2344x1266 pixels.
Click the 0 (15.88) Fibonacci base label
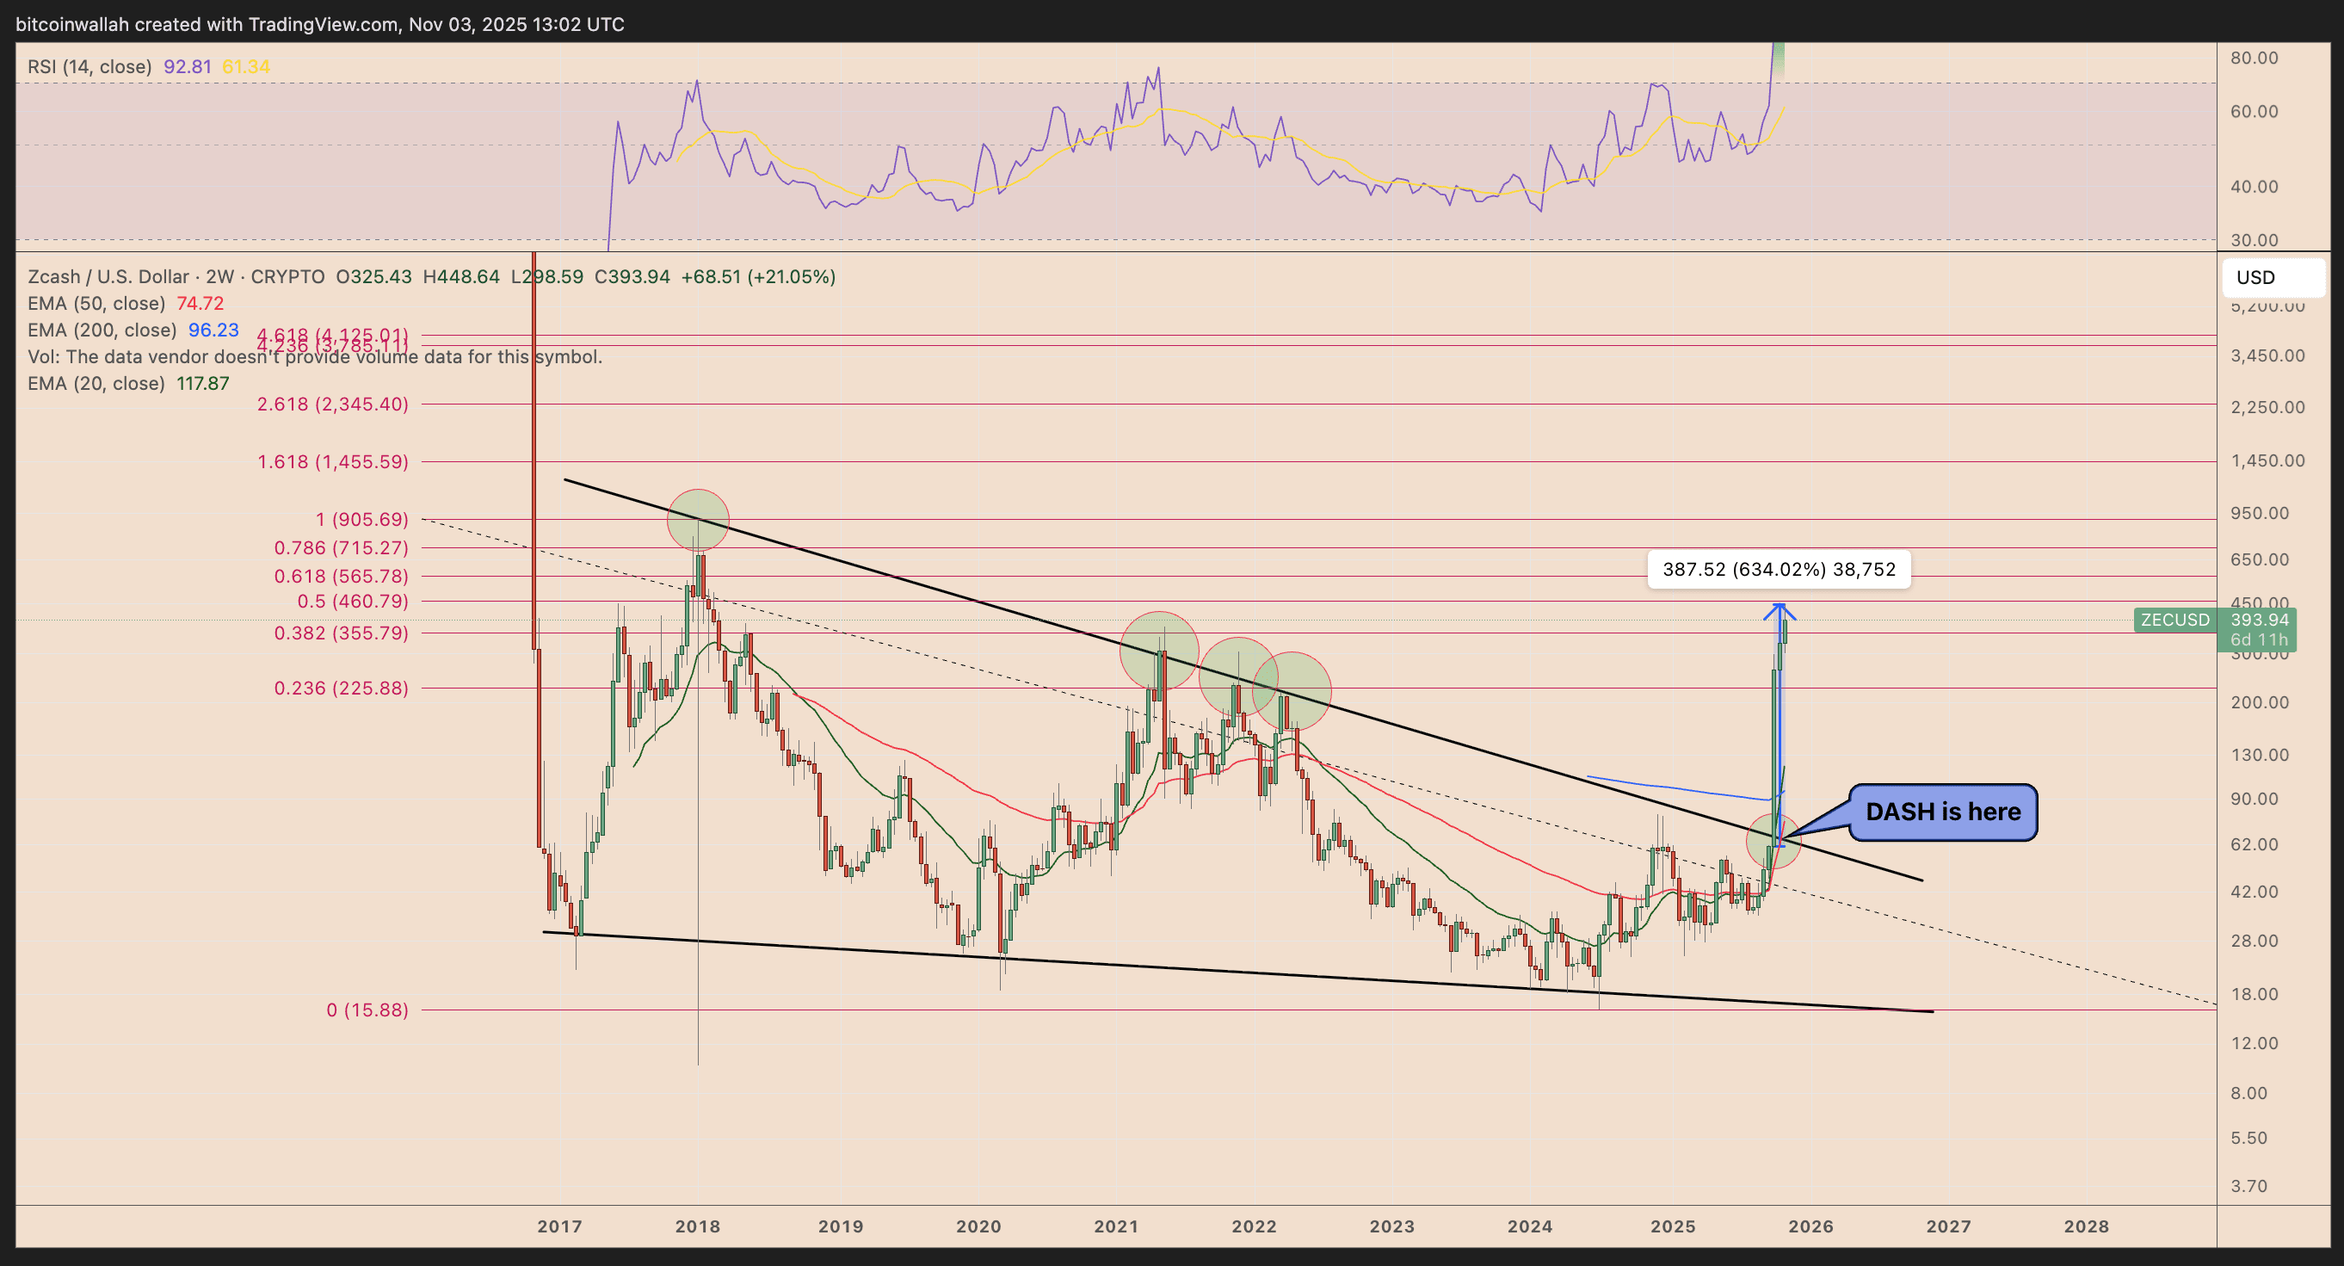pos(367,1010)
